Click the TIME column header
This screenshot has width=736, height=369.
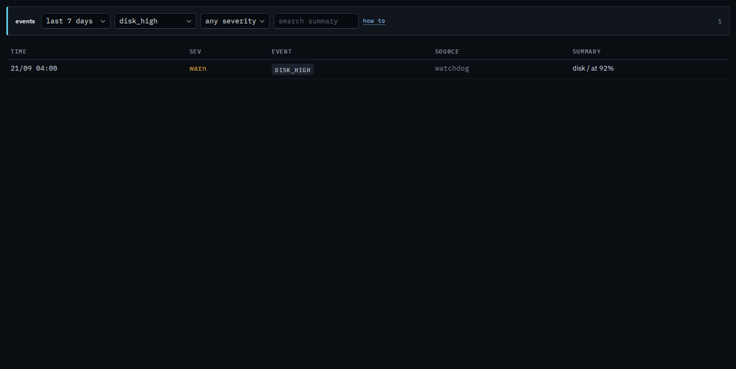pos(19,52)
